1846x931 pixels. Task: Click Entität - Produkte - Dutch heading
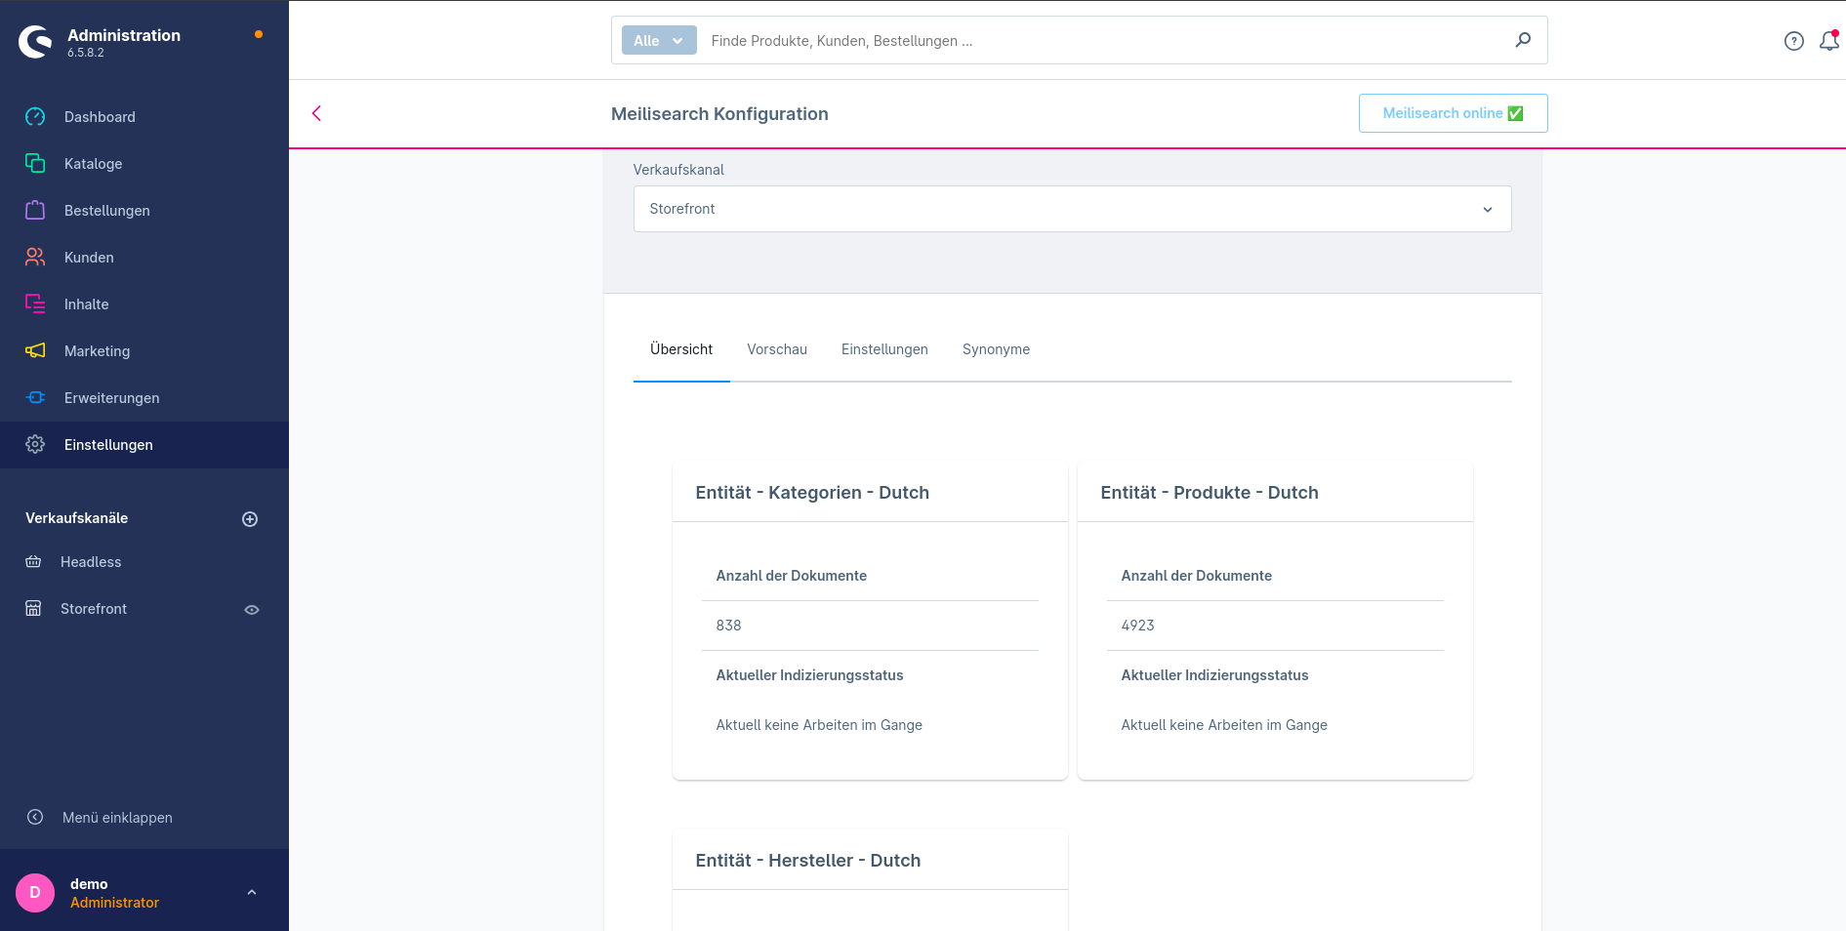pos(1210,493)
